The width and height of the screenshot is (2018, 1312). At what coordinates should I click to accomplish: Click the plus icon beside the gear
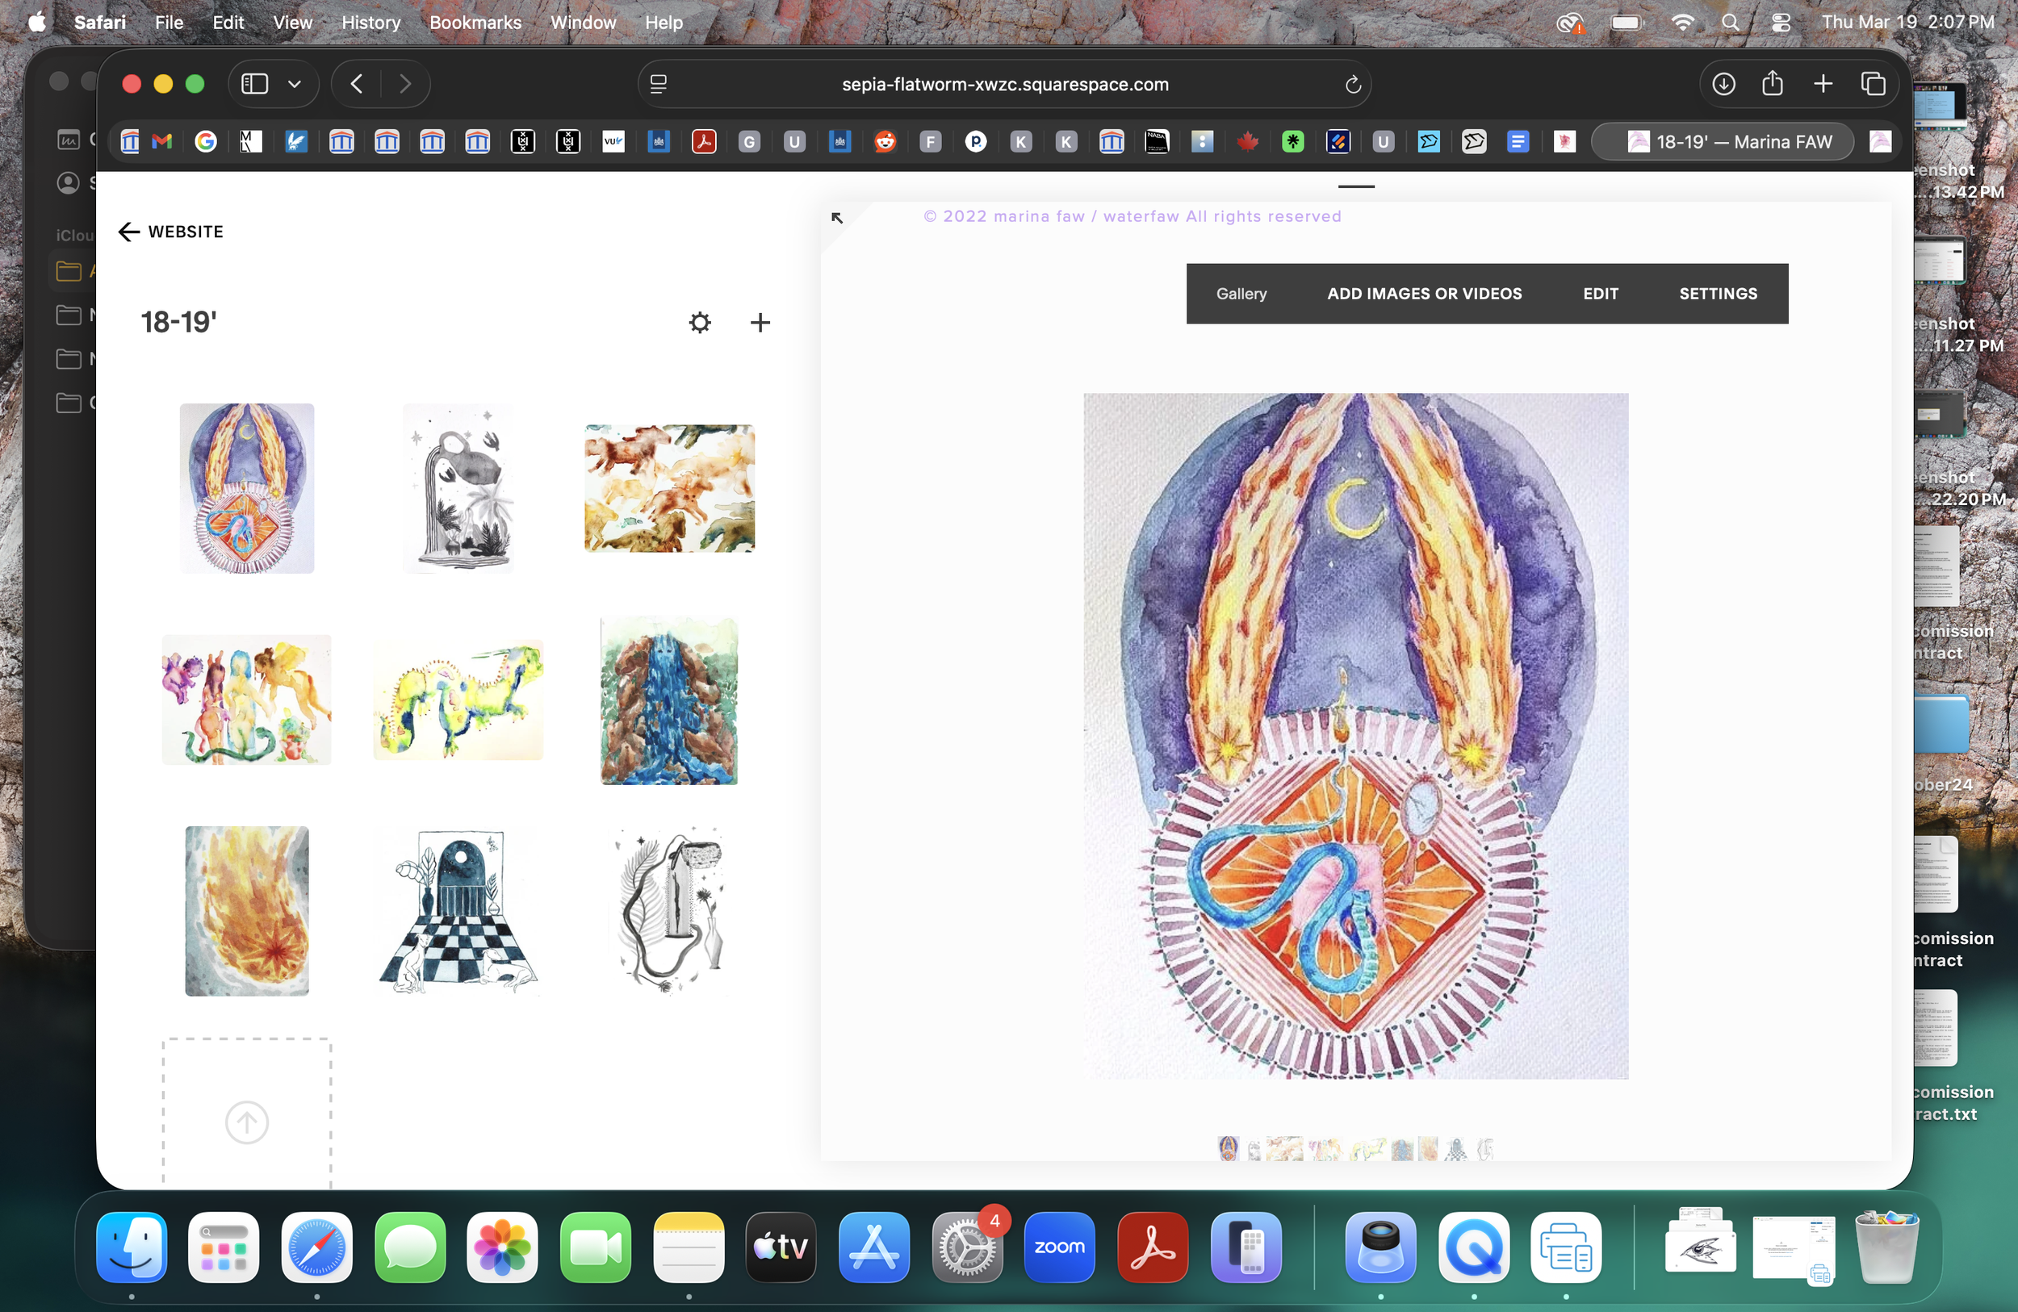tap(760, 322)
